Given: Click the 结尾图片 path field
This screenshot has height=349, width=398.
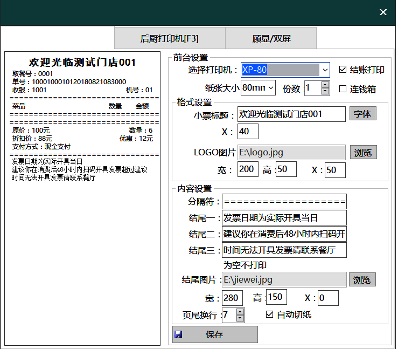Looking at the screenshot, I should pyautogui.click(x=284, y=280).
